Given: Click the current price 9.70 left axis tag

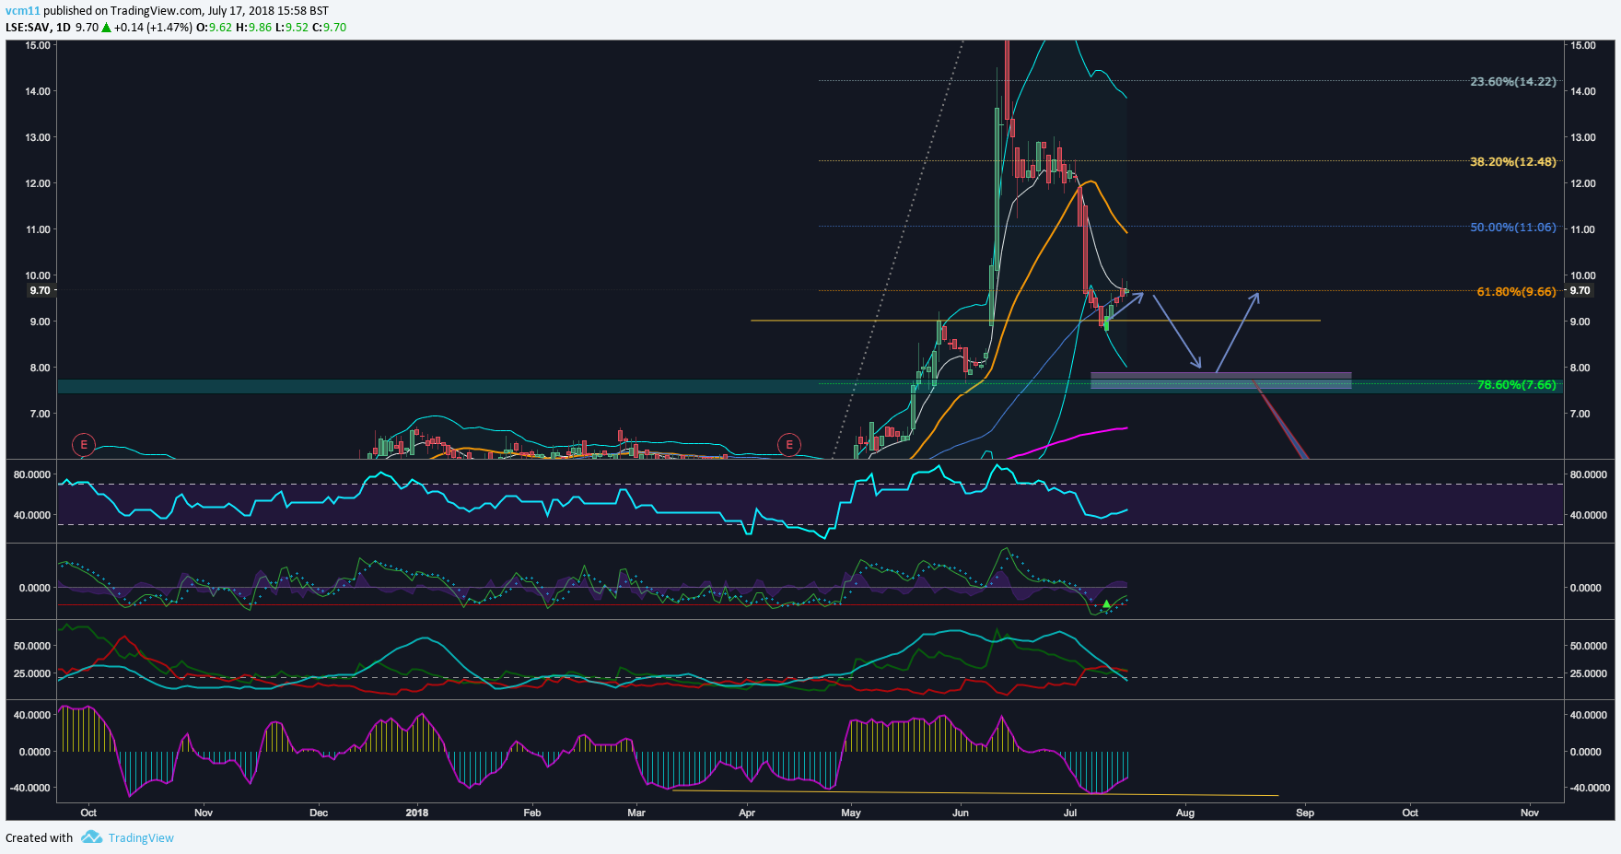Looking at the screenshot, I should [x=40, y=290].
